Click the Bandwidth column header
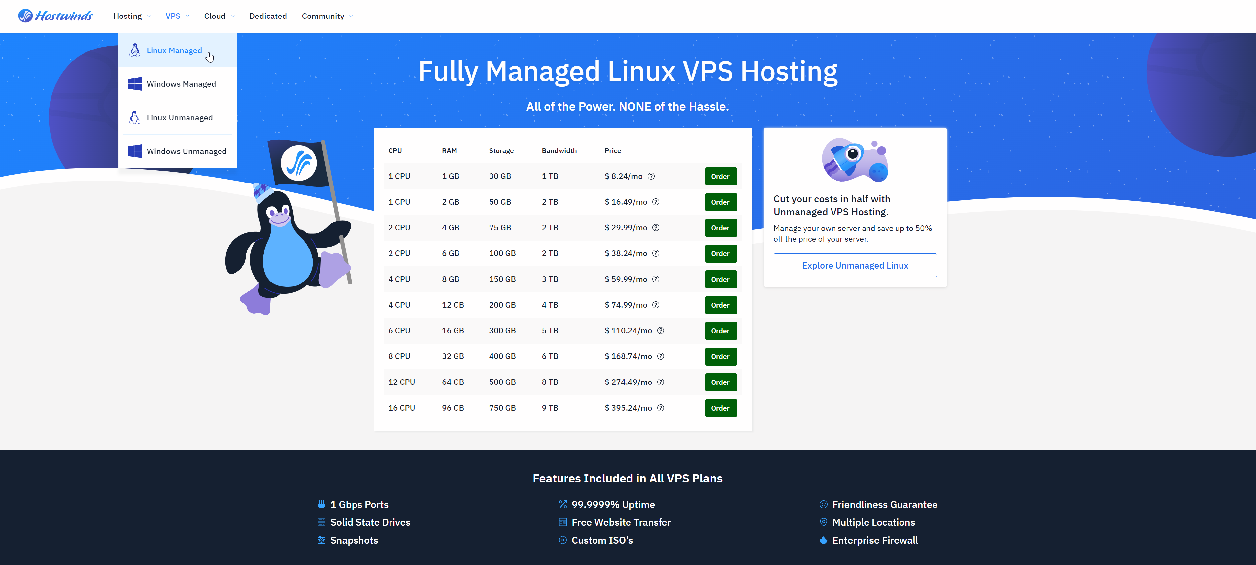This screenshot has height=565, width=1256. 559,150
